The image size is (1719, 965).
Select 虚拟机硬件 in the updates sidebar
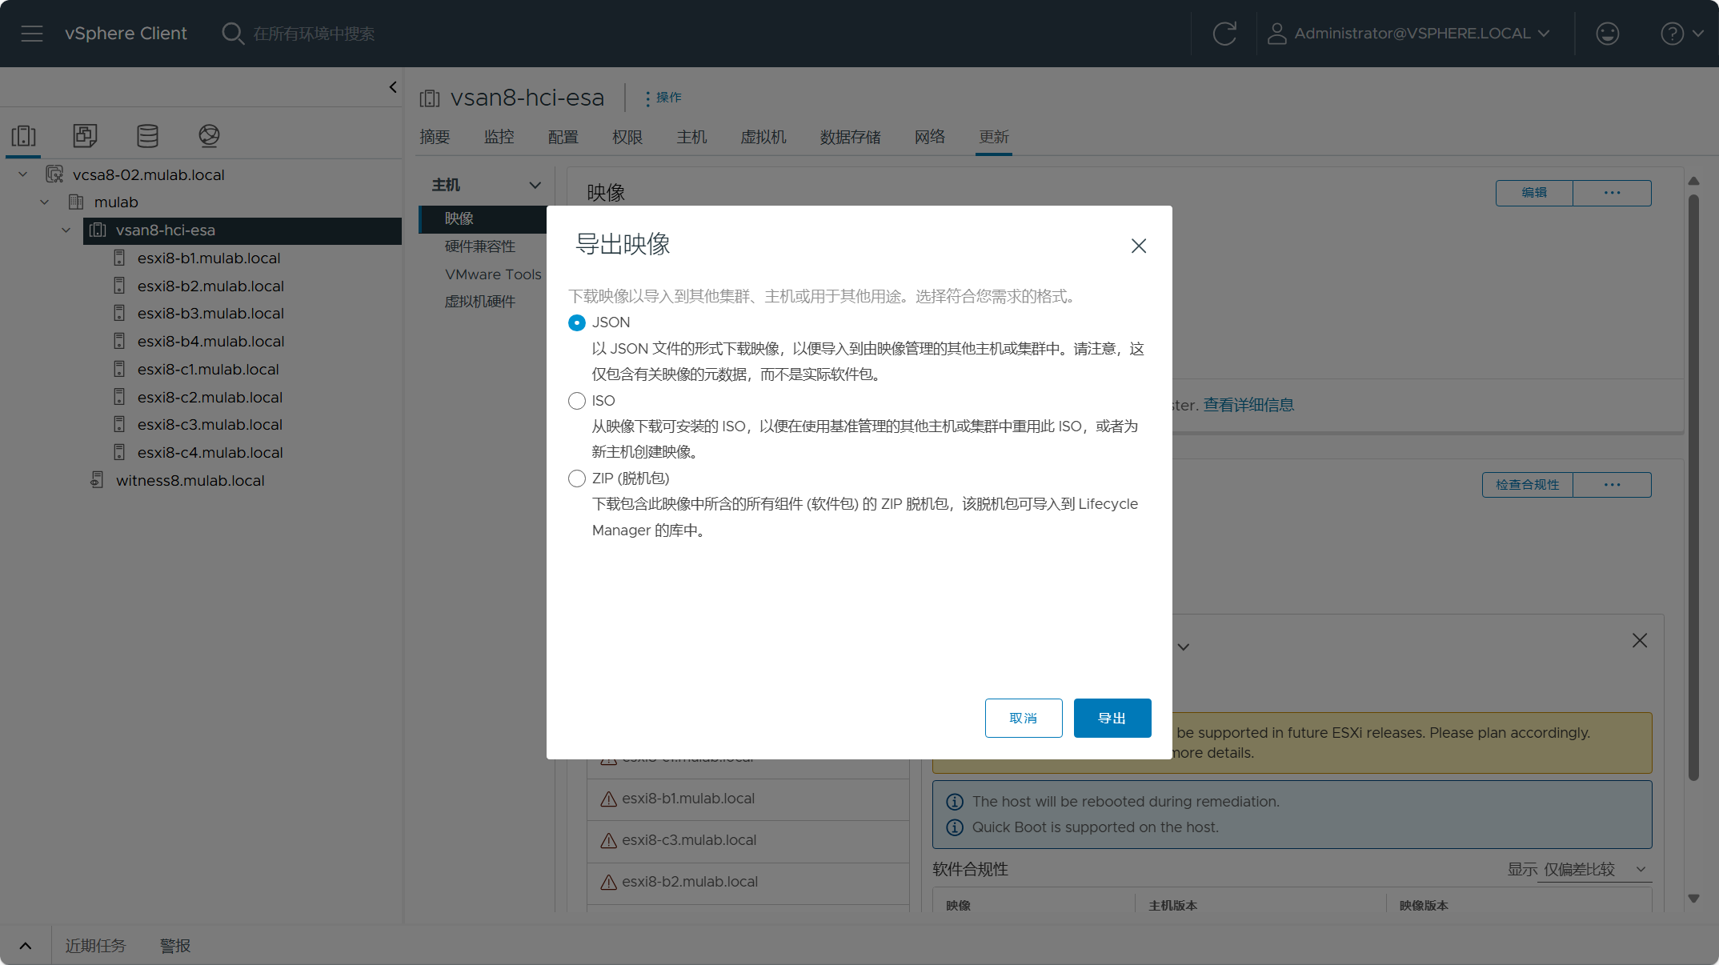tap(480, 302)
